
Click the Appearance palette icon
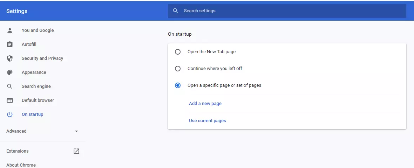coord(10,72)
